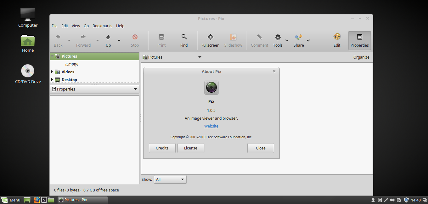Click the Share icon
The image size is (428, 204).
pos(299,37)
